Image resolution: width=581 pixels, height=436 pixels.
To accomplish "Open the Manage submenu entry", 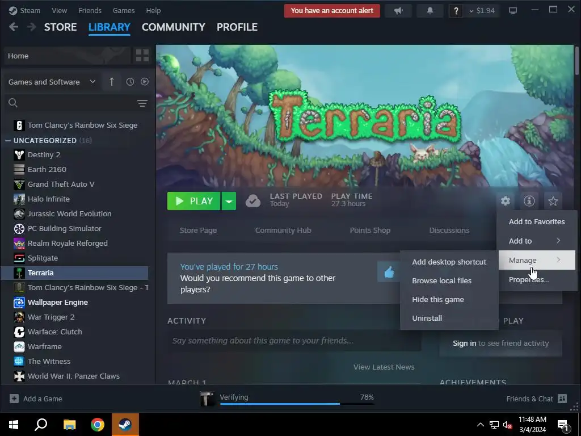I will pos(537,260).
